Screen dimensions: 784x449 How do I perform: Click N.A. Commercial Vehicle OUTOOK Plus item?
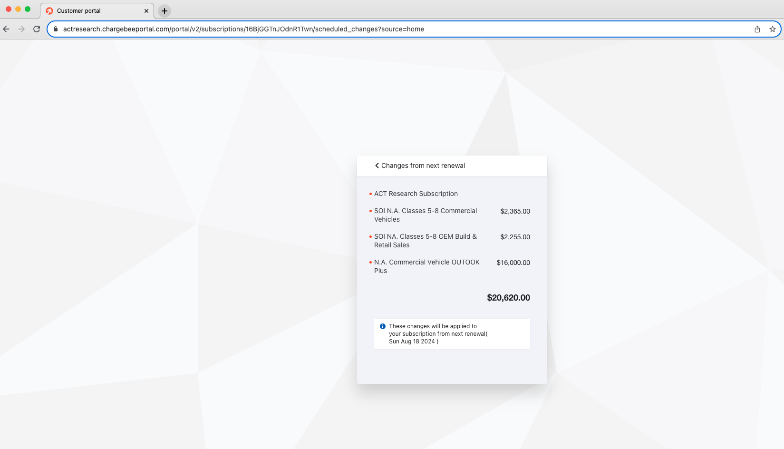(427, 266)
